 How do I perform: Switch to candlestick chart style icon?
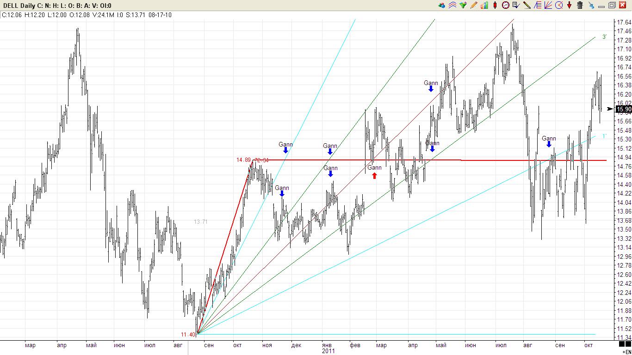(495, 5)
